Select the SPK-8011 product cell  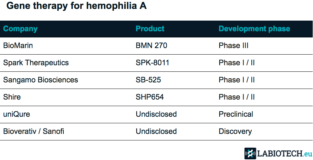(152, 63)
